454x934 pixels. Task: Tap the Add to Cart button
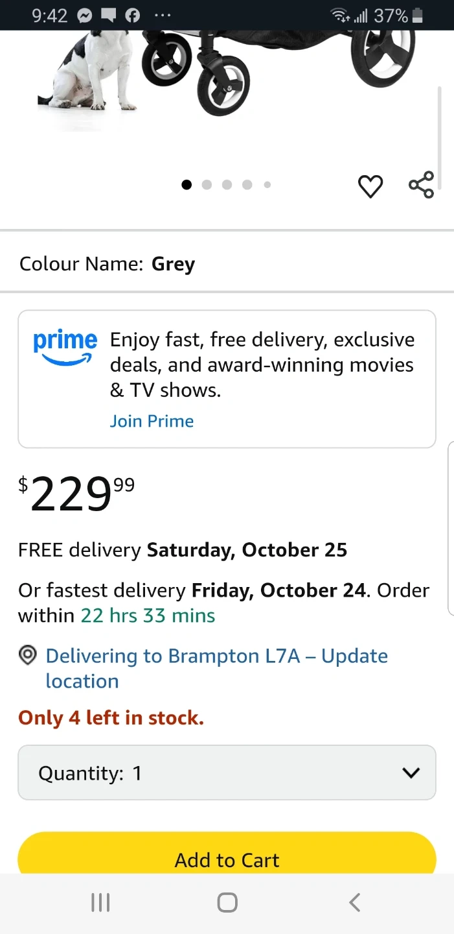coord(227,859)
